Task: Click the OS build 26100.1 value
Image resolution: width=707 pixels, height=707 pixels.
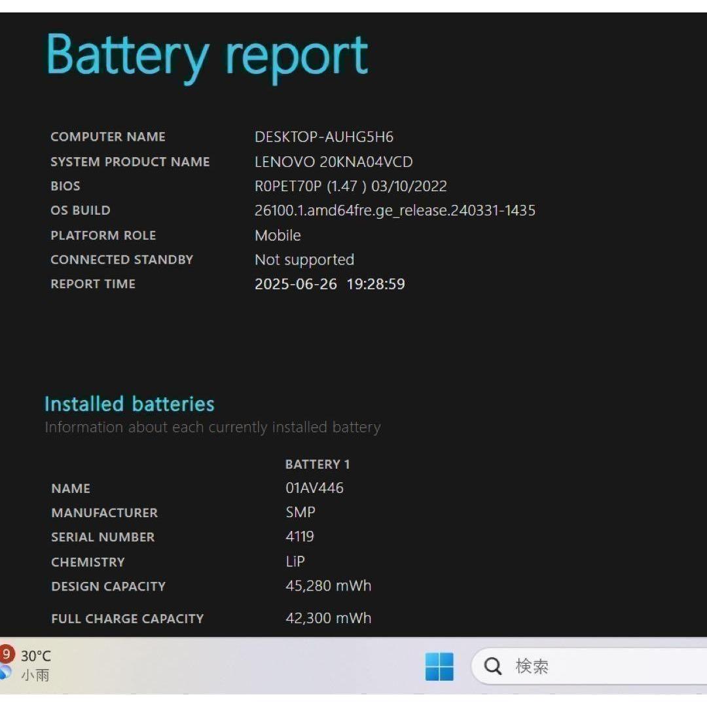Action: tap(395, 210)
